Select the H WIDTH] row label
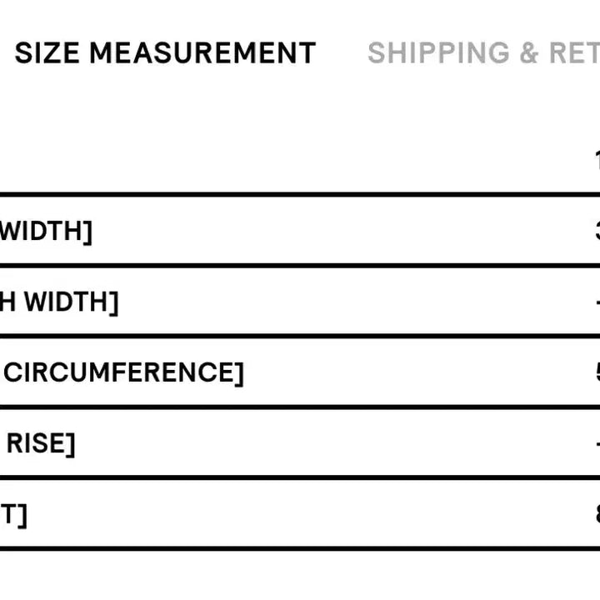The height and width of the screenshot is (600, 600). click(x=59, y=302)
